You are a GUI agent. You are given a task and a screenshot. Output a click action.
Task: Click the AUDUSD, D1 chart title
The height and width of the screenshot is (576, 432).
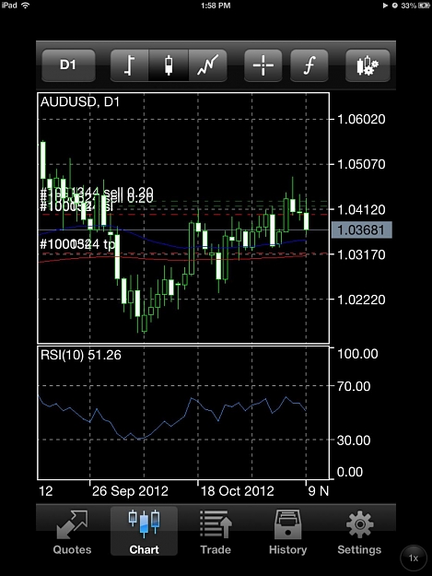click(80, 101)
